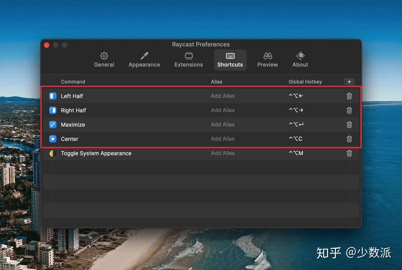The height and width of the screenshot is (270, 402).
Task: Click the Extensions keyboard icon
Action: tap(188, 56)
